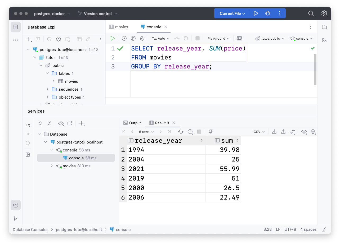Open query history clock icon
The image size is (340, 245).
click(124, 38)
